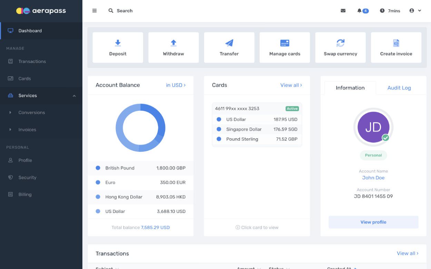The height and width of the screenshot is (269, 431).
Task: Open notifications bell icon
Action: (359, 11)
